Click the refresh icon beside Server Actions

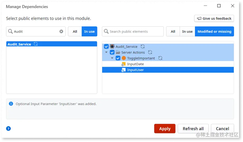(x=150, y=52)
